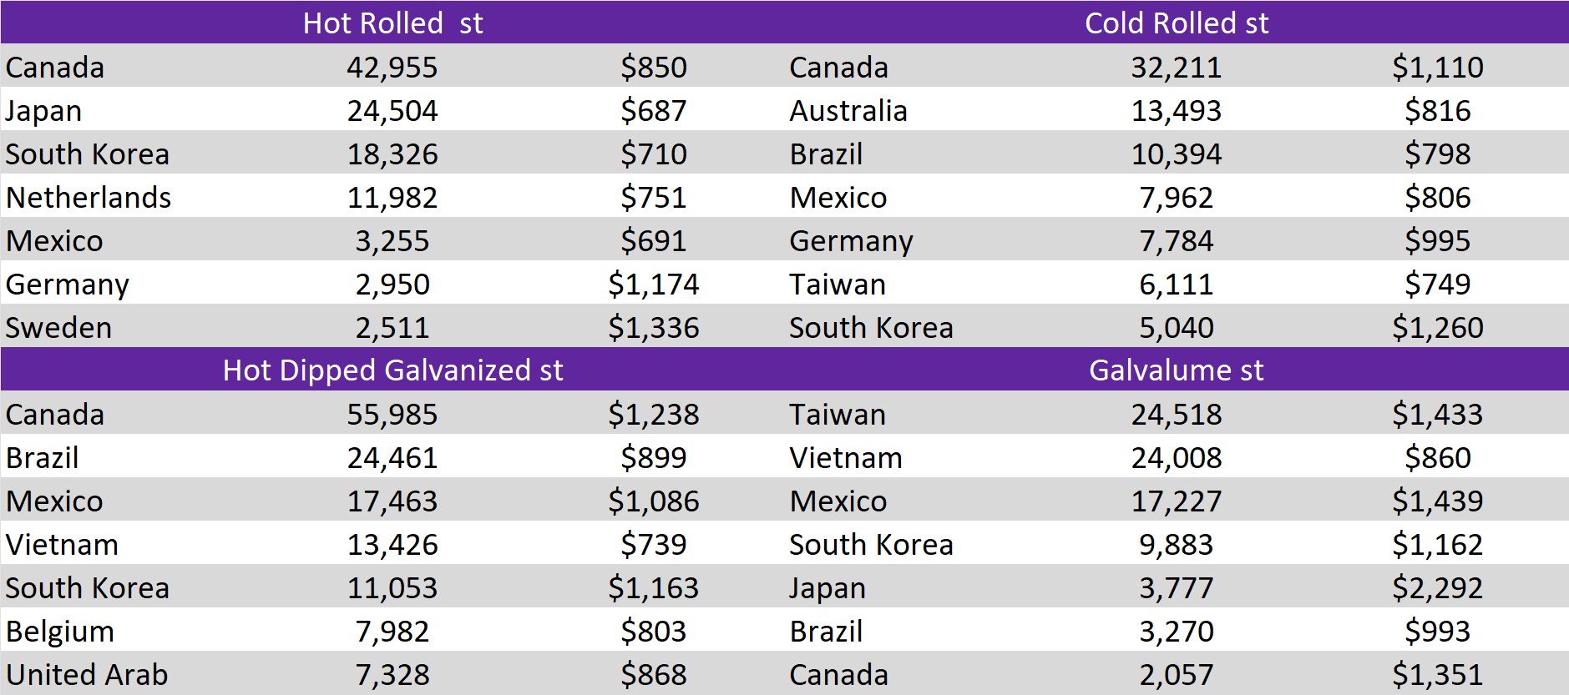Select the 55,985 volume cell

392,415
